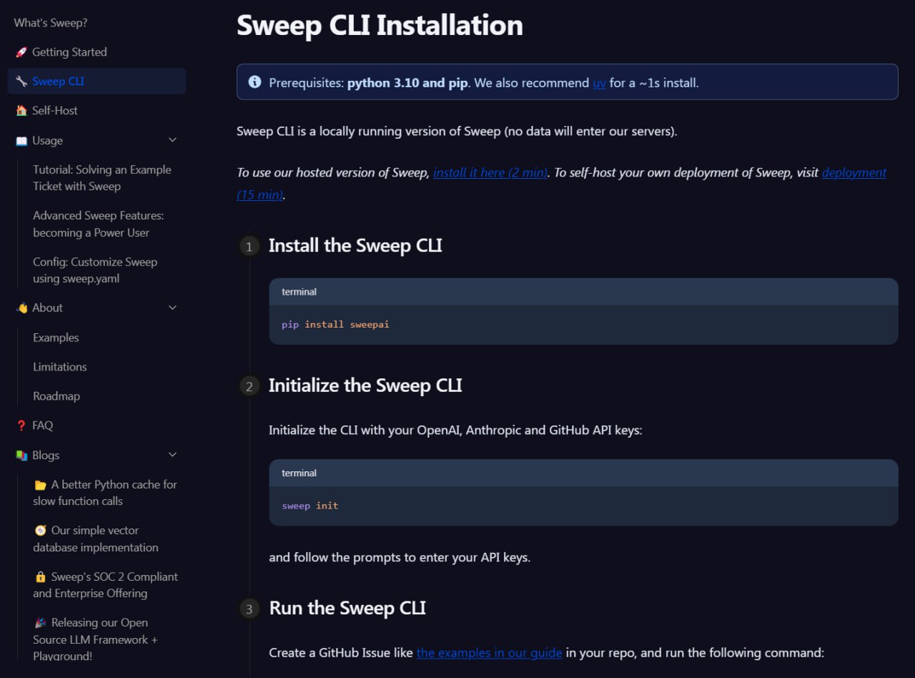Click the info icon in the Prerequisites banner
Image resolution: width=915 pixels, height=678 pixels.
(x=254, y=82)
